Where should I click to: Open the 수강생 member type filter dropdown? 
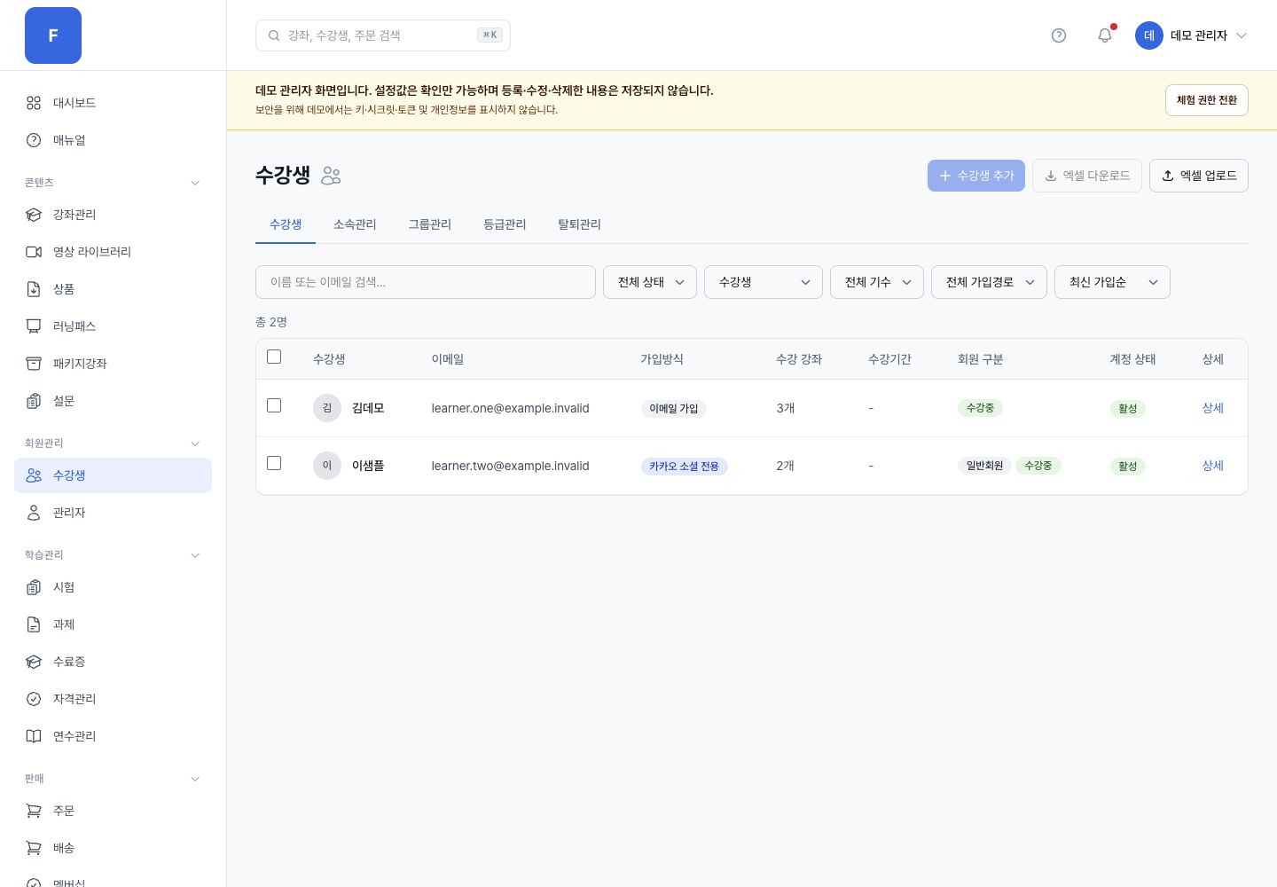tap(764, 282)
